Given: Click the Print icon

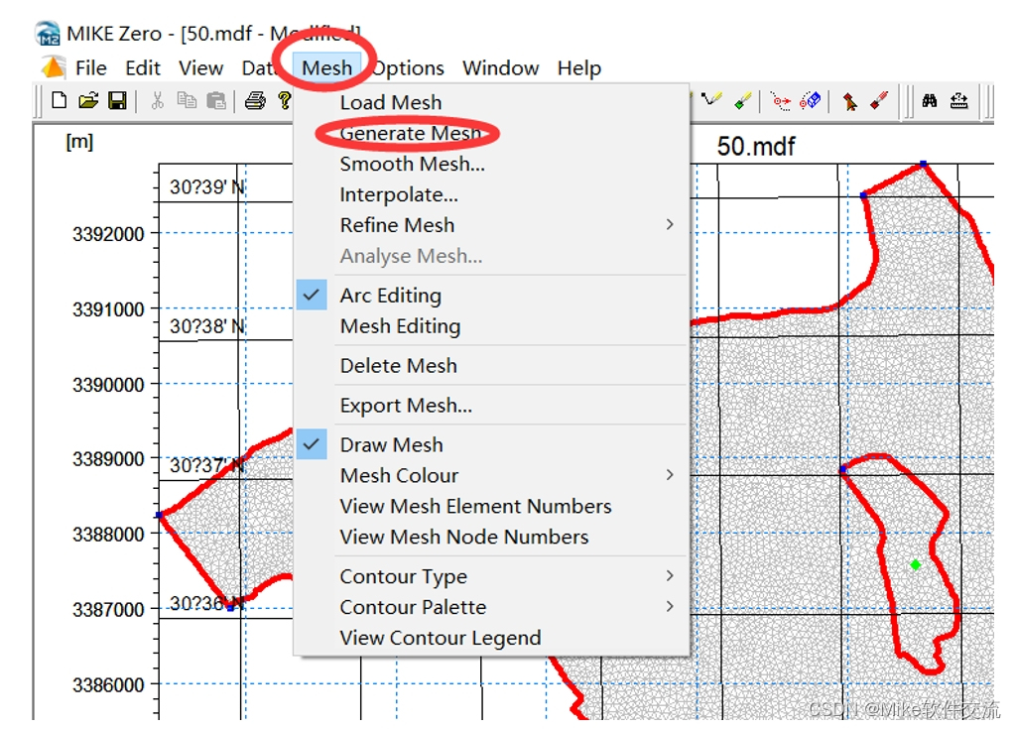Looking at the screenshot, I should click(255, 100).
